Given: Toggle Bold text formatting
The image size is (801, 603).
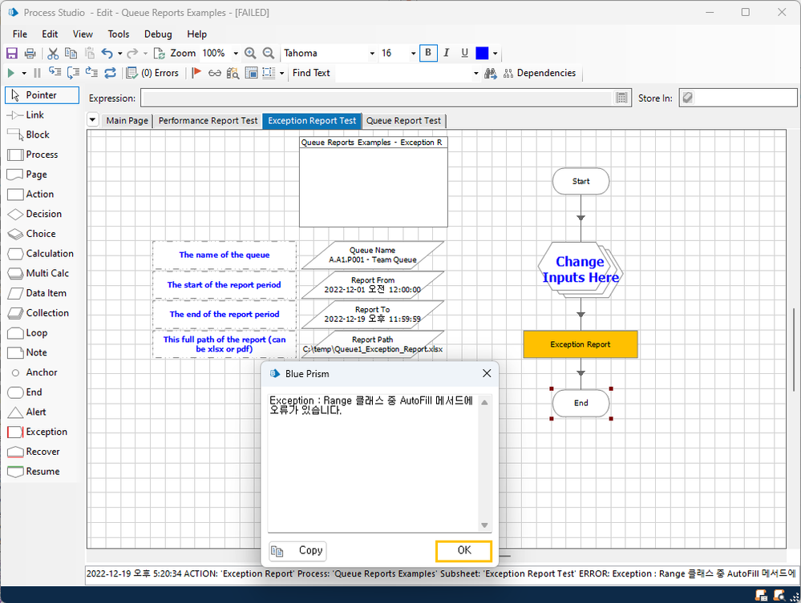Looking at the screenshot, I should click(x=428, y=54).
